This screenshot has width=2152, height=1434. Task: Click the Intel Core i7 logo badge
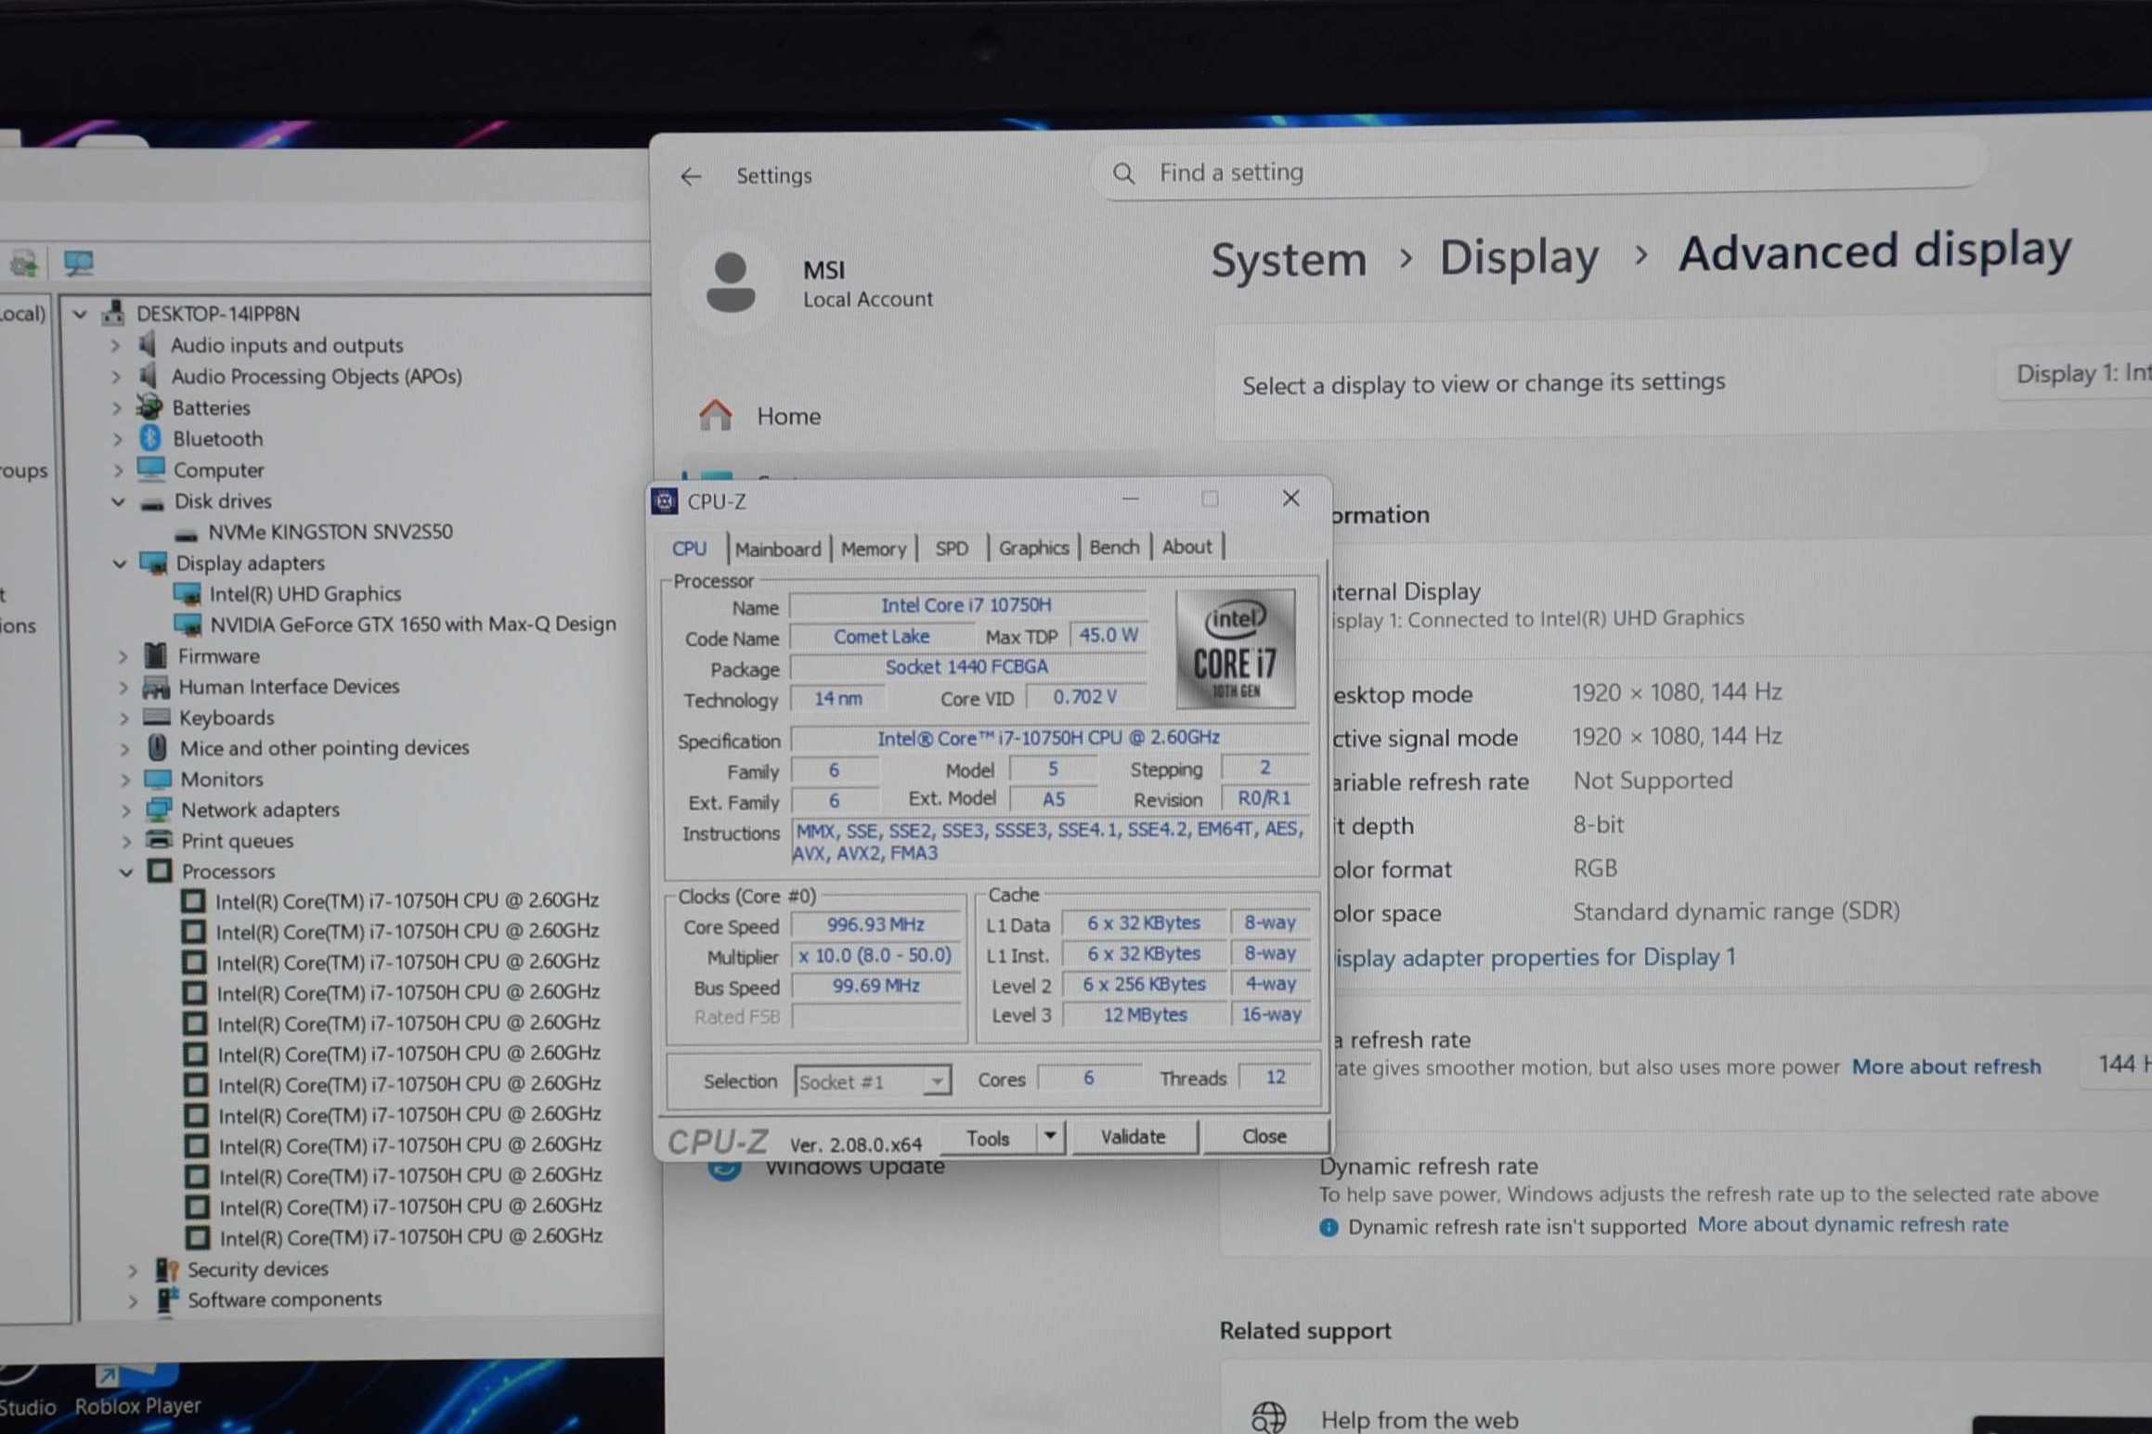(x=1235, y=649)
